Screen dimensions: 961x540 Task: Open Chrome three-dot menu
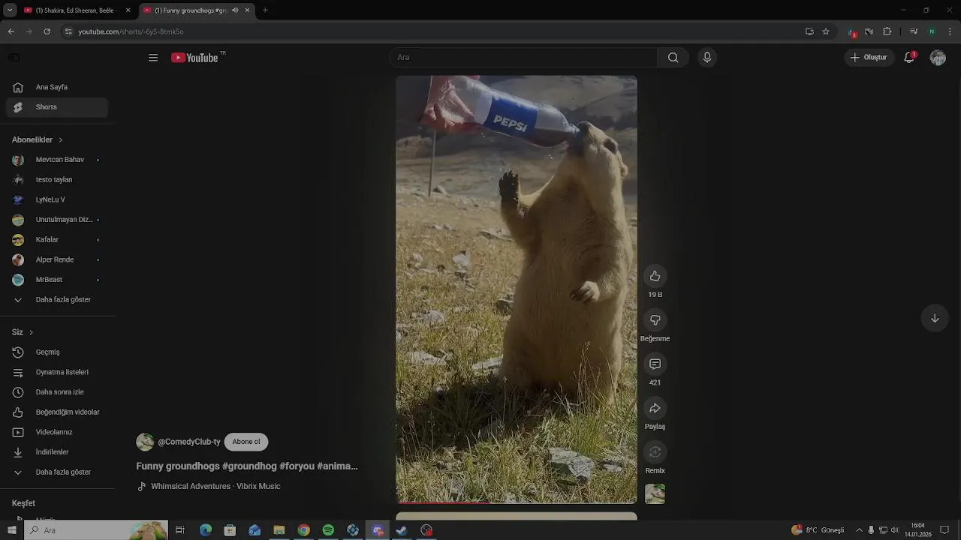[950, 31]
